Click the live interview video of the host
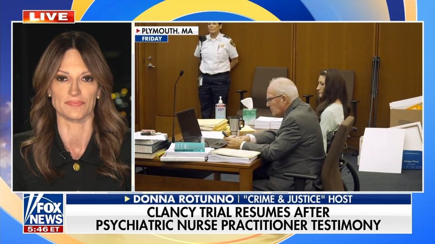This screenshot has height=244, width=435. click(72, 107)
